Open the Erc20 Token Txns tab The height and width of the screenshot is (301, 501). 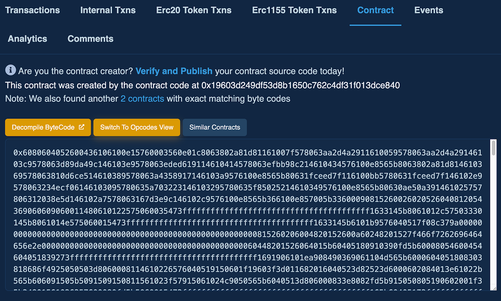pos(194,10)
